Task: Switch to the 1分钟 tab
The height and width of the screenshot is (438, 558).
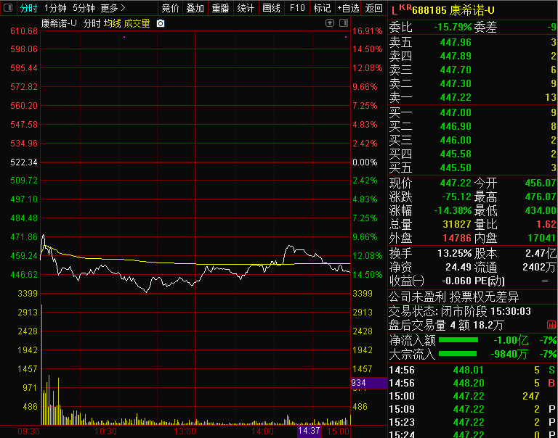Action: pos(55,8)
